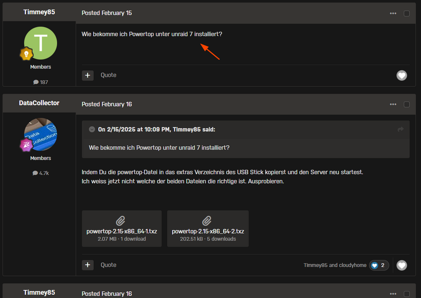Viewport: 421px width, 298px height.
Task: Tick the checkbox on the bottom Timmey85 post
Action: [407, 294]
